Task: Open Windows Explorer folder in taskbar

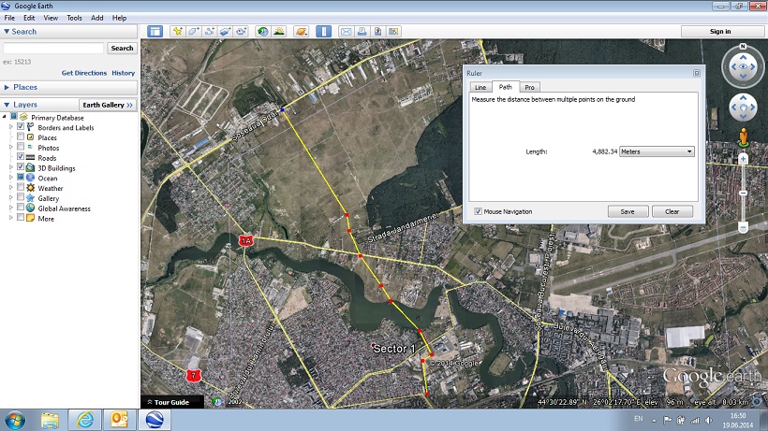Action: tap(50, 420)
